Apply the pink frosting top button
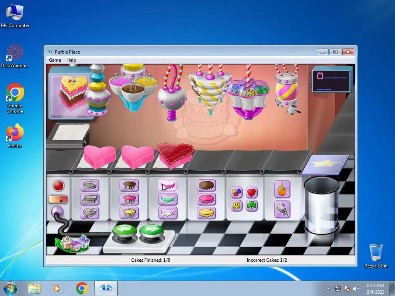 206,199
